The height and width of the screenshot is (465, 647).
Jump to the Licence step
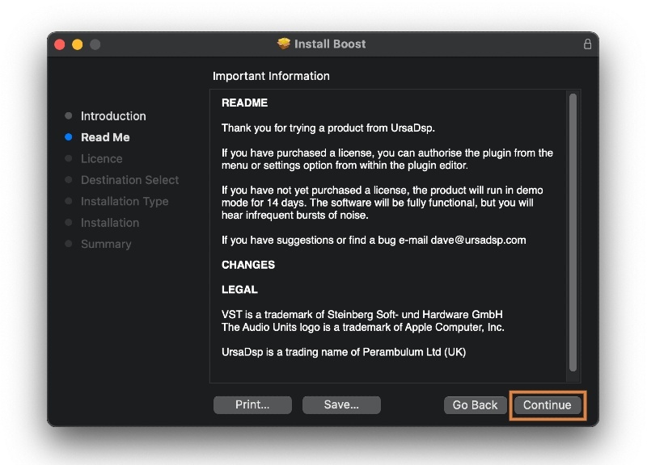tap(102, 159)
